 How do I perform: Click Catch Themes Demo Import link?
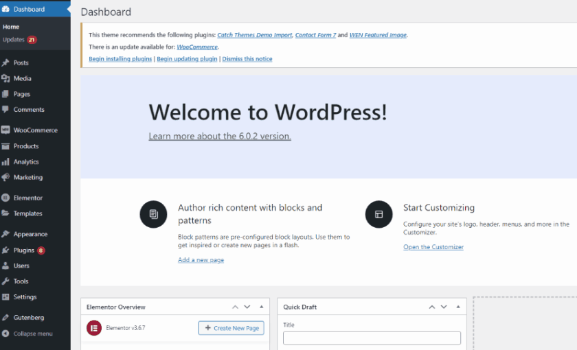click(x=255, y=35)
